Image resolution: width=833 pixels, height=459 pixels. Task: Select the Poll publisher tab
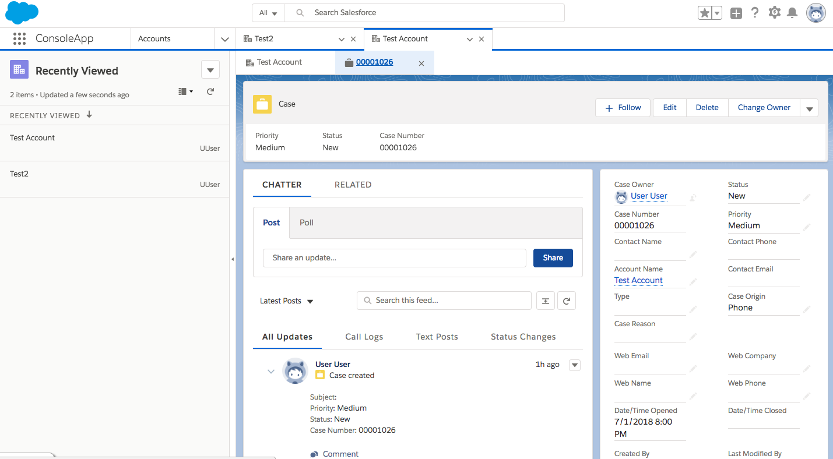click(307, 223)
